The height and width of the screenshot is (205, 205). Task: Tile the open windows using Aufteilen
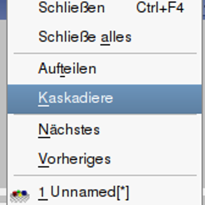[105, 69]
